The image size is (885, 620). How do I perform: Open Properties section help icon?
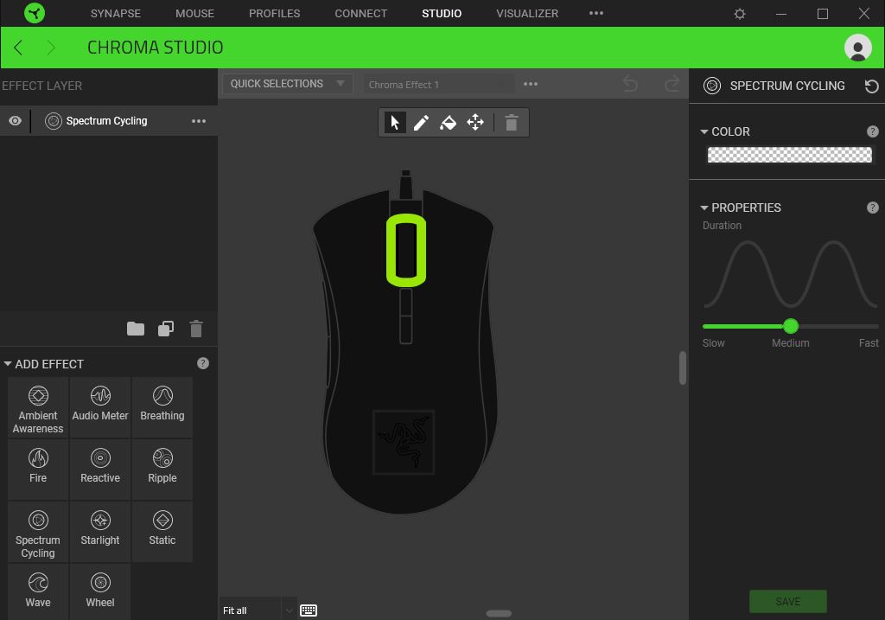(x=873, y=208)
